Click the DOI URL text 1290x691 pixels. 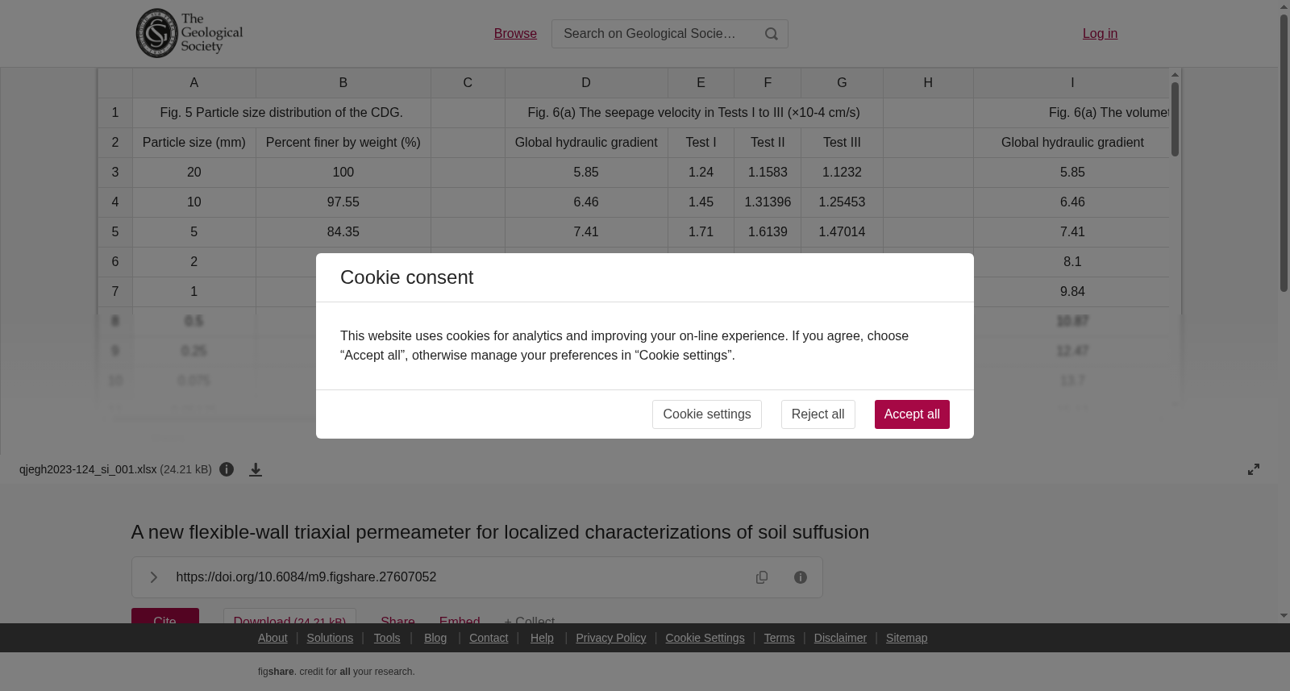(x=306, y=577)
